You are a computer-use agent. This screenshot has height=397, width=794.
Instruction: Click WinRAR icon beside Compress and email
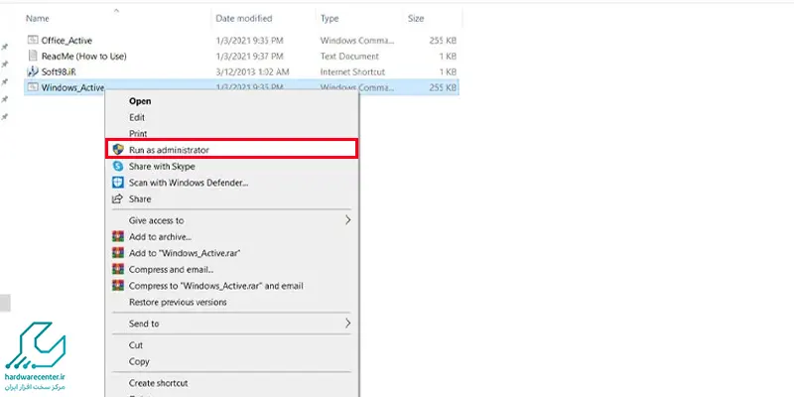pyautogui.click(x=118, y=269)
